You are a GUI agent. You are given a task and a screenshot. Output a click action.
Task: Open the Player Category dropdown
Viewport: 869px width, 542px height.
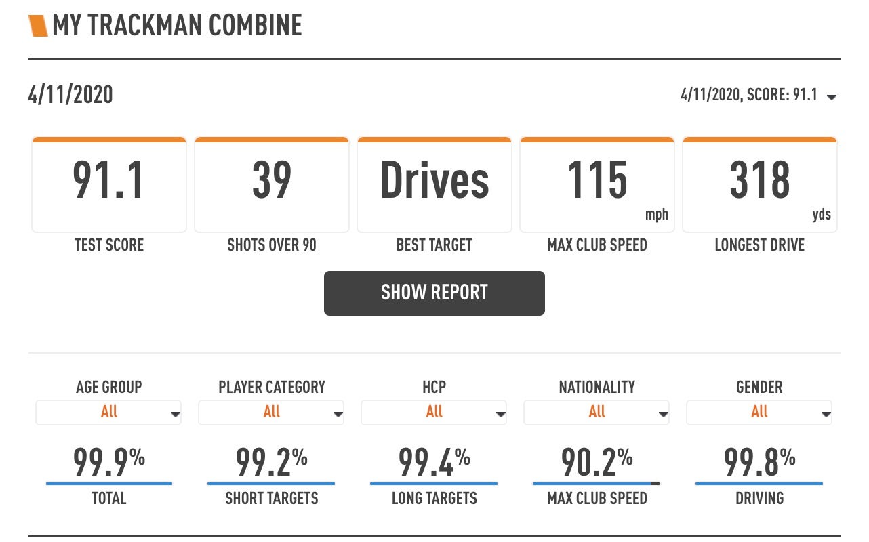(271, 412)
